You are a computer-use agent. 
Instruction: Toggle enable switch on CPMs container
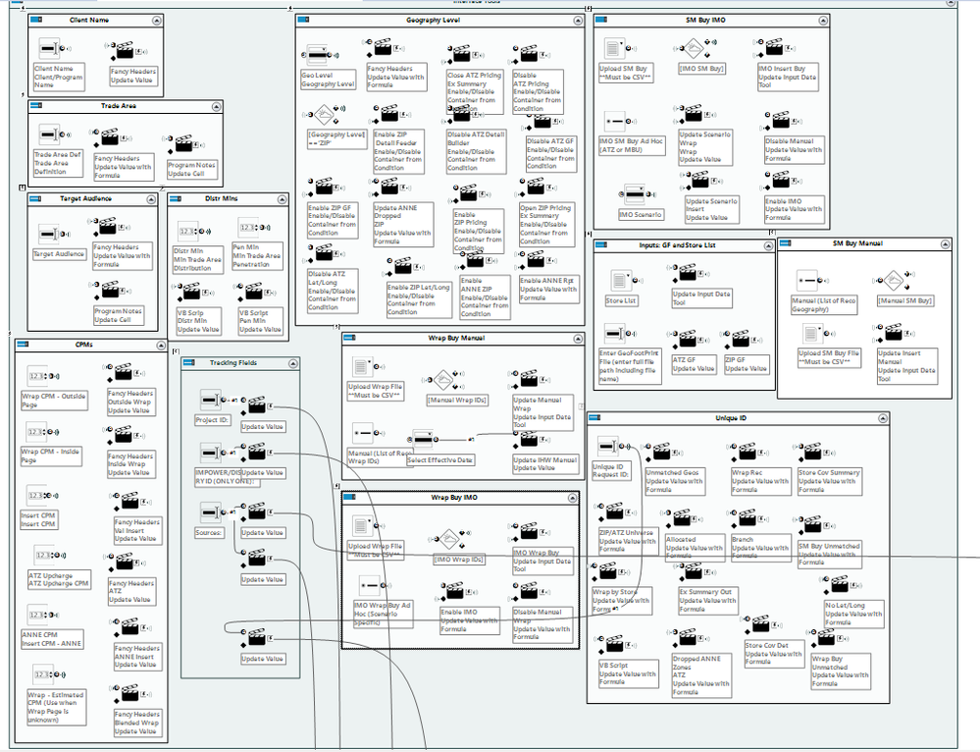point(23,344)
